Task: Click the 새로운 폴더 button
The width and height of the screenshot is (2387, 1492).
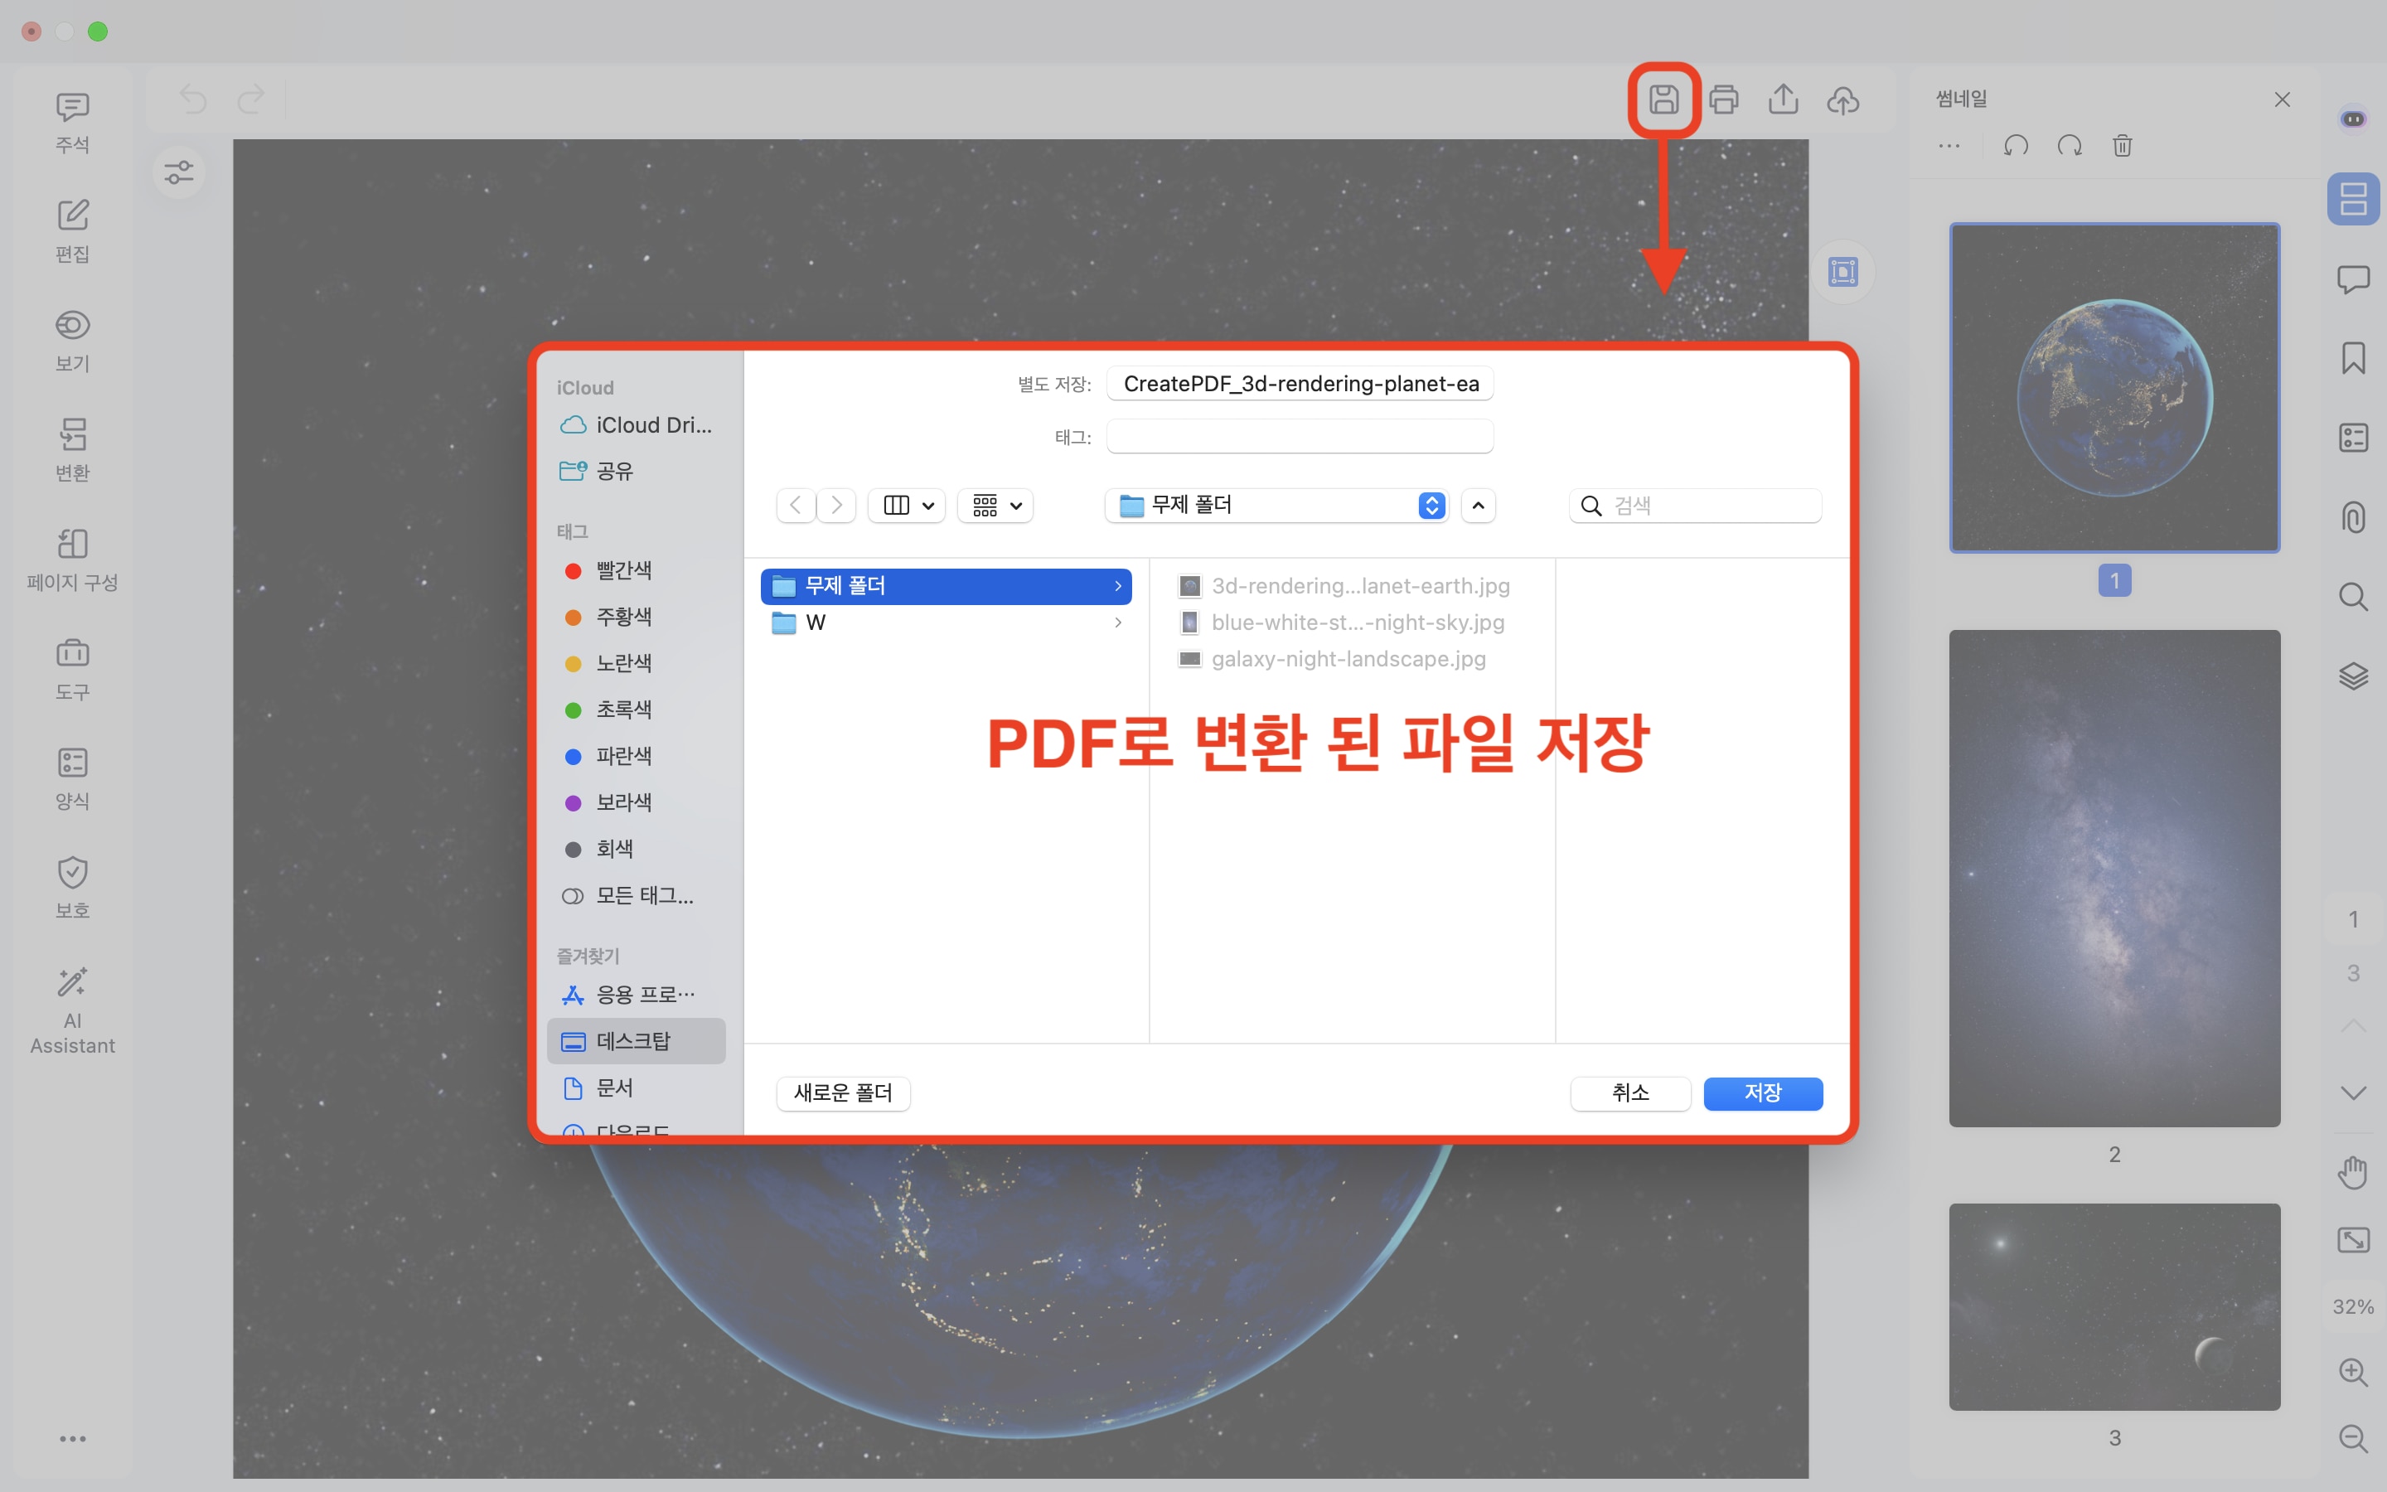Action: click(842, 1092)
